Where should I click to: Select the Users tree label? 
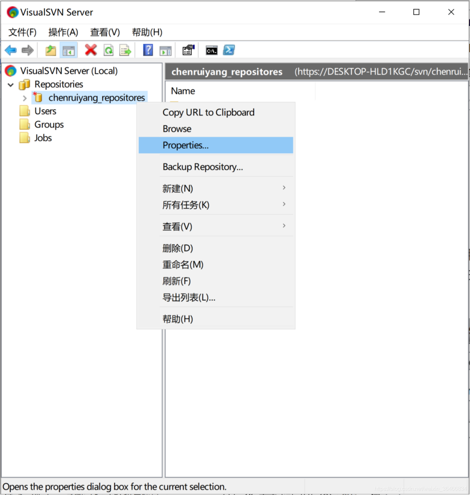(45, 111)
